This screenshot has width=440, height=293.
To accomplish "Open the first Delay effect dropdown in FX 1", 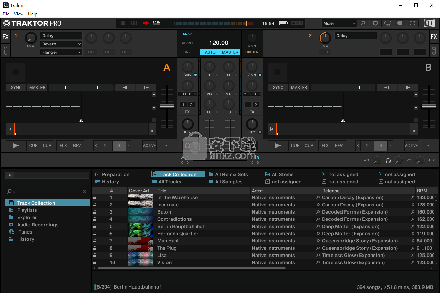I will coord(61,36).
